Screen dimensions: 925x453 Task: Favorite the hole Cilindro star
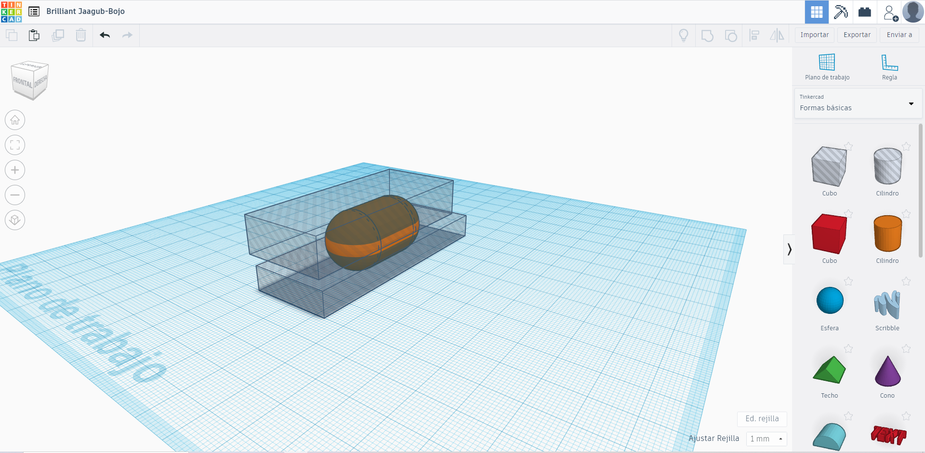coord(906,146)
